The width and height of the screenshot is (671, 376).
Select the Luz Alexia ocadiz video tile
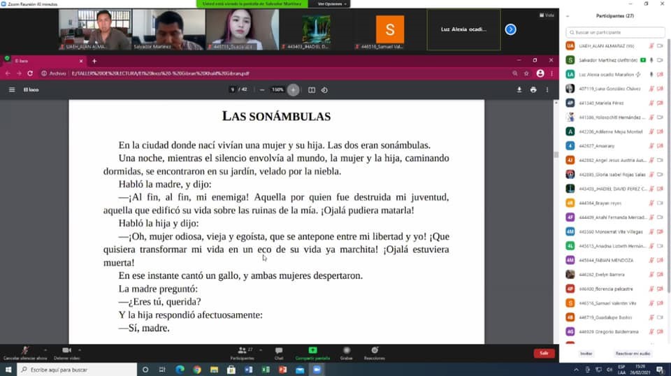tap(463, 29)
